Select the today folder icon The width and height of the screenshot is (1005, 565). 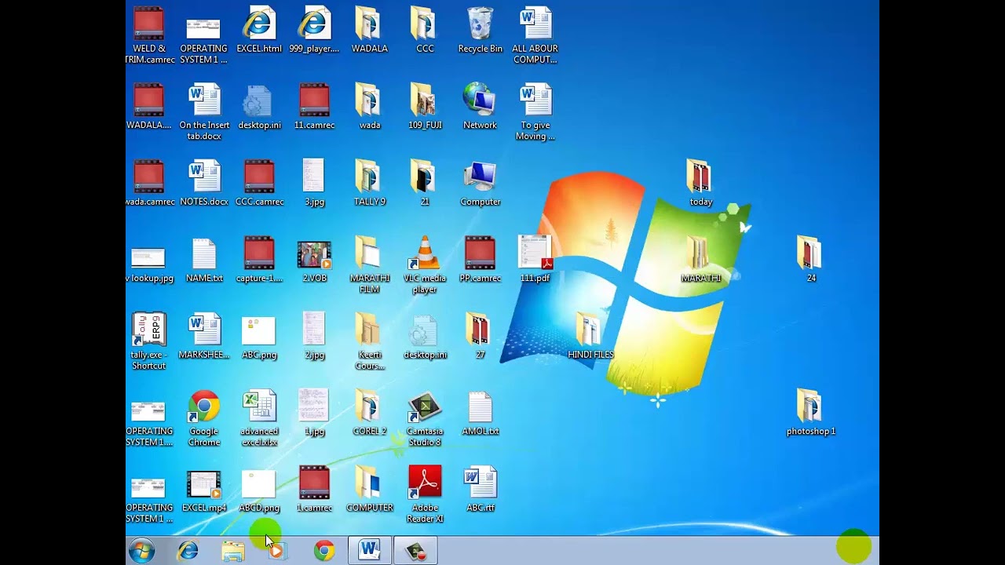(700, 184)
